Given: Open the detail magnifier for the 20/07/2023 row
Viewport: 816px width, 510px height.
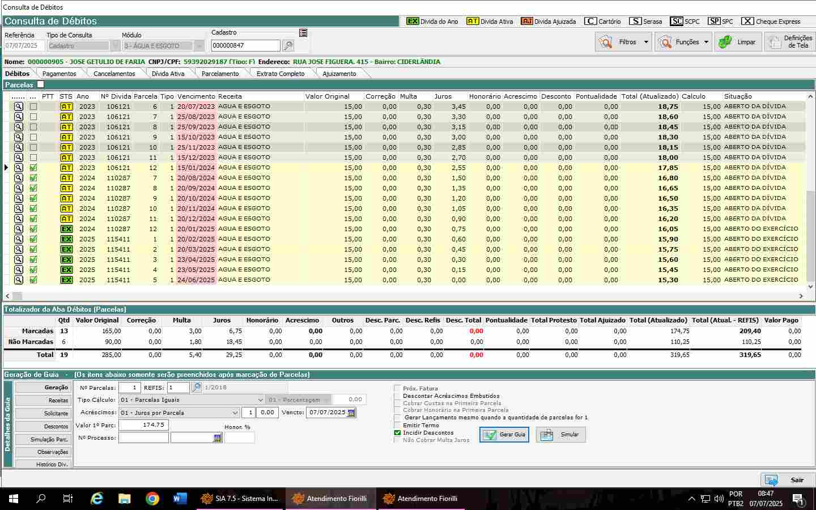Looking at the screenshot, I should pos(19,107).
